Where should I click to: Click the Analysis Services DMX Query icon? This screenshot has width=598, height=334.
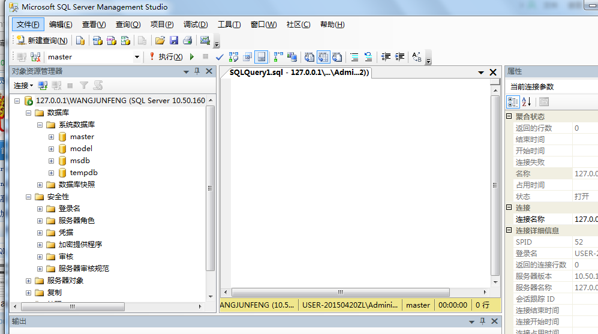112,40
